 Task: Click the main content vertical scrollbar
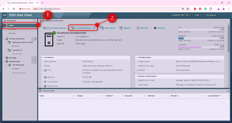(229, 39)
